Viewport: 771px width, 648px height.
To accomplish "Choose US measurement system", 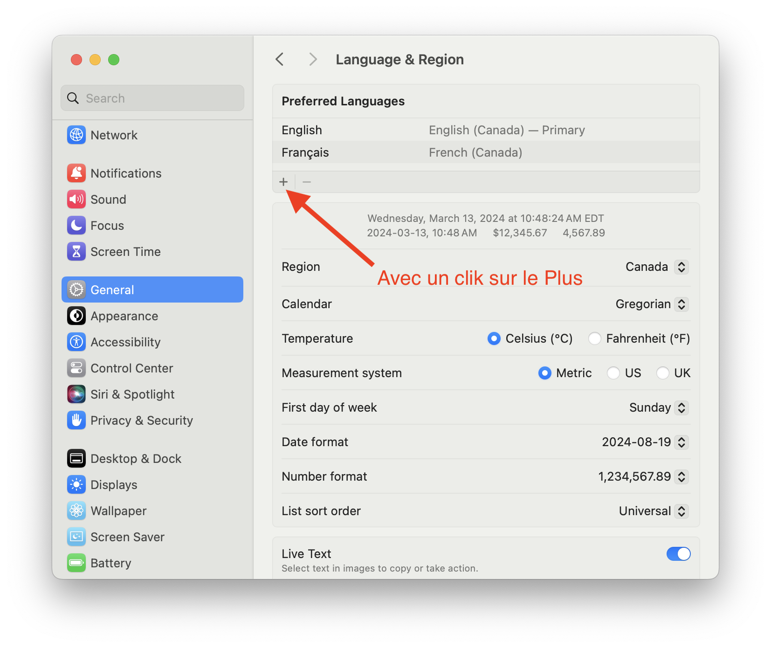I will 613,373.
